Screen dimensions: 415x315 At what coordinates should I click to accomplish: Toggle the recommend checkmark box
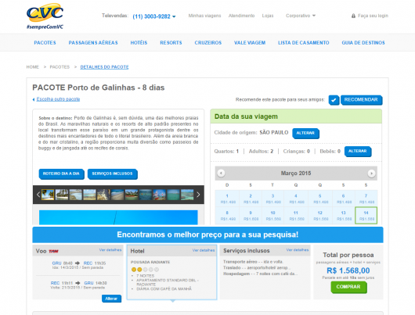(334, 100)
